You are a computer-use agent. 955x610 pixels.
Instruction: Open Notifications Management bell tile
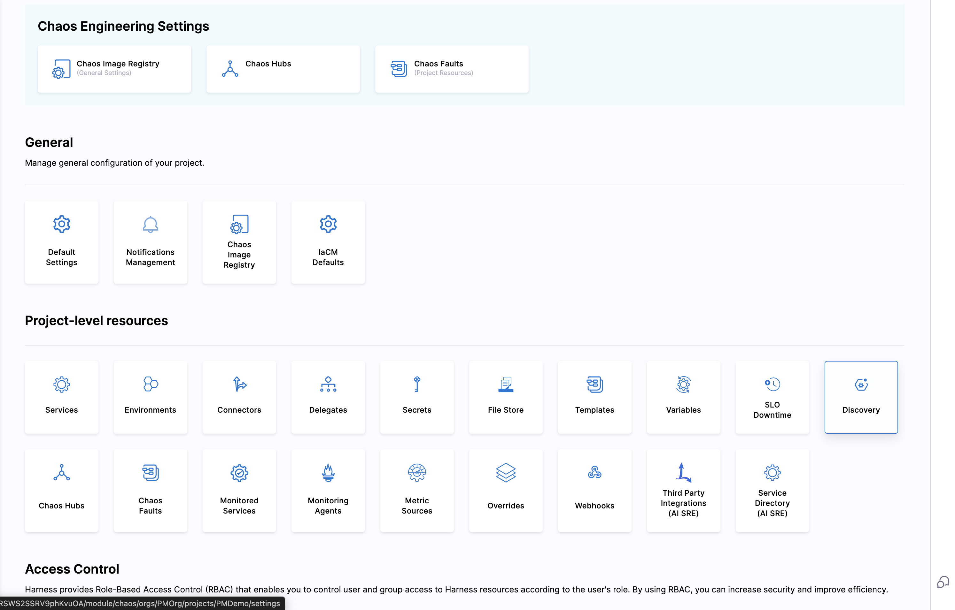pyautogui.click(x=150, y=242)
